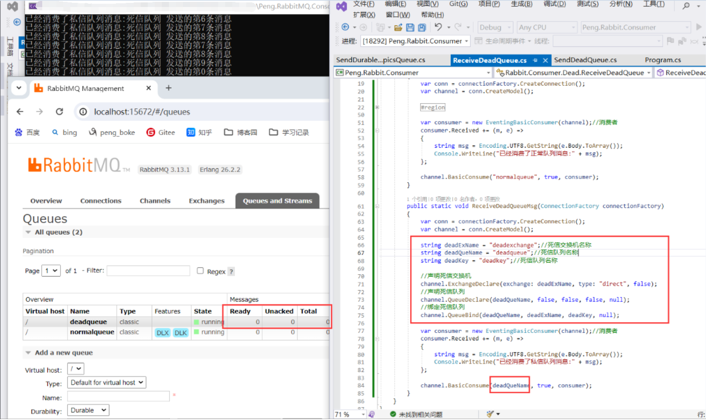Pin the ReceiveDeadQueue.cs tab
The height and width of the screenshot is (420, 706).
click(x=535, y=60)
